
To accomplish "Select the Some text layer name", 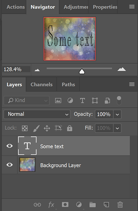I will click(x=52, y=146).
